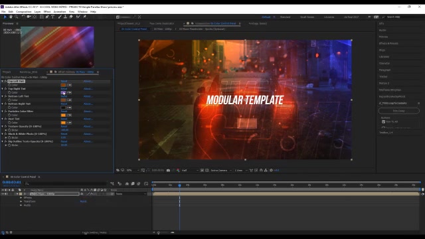
Task: Show channel and color management settings
Action: [178, 171]
